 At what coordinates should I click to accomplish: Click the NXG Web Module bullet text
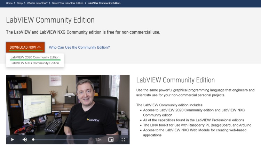(195, 132)
